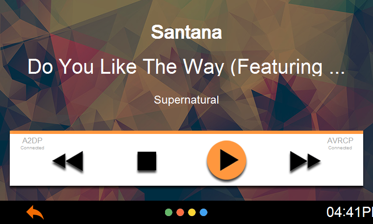The width and height of the screenshot is (373, 224).
Task: Click the orange progress bar above controls
Action: [x=186, y=132]
